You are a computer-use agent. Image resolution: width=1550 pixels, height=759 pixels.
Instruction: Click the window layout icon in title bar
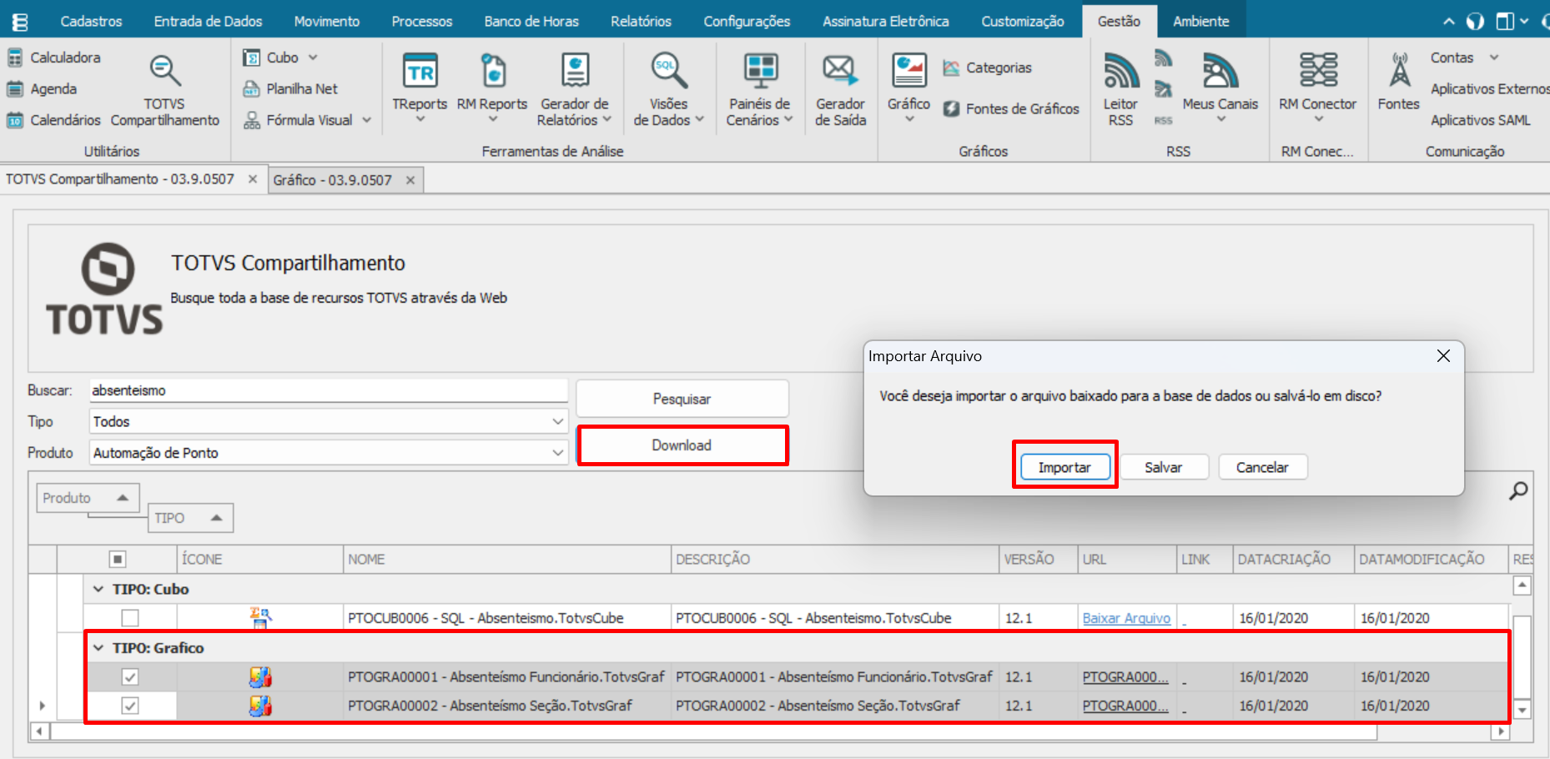coord(1505,22)
